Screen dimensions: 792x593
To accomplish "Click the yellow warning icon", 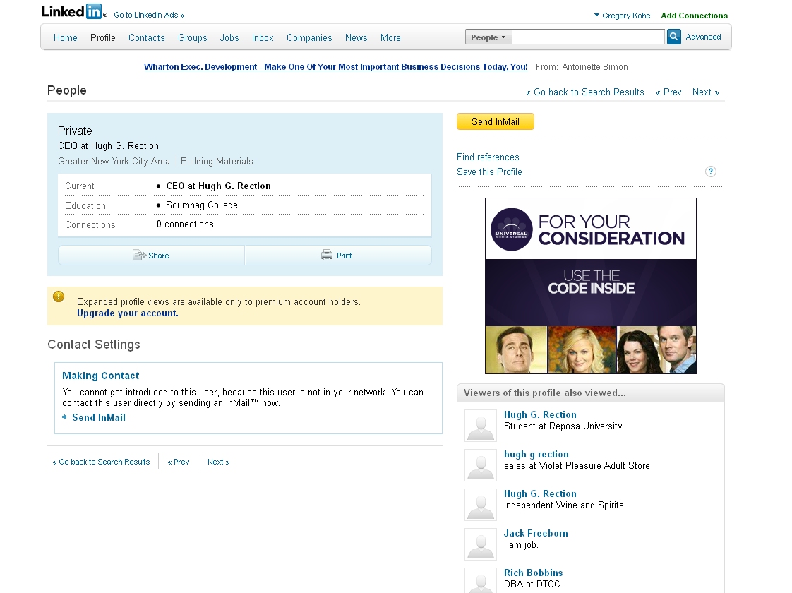I will click(x=59, y=297).
